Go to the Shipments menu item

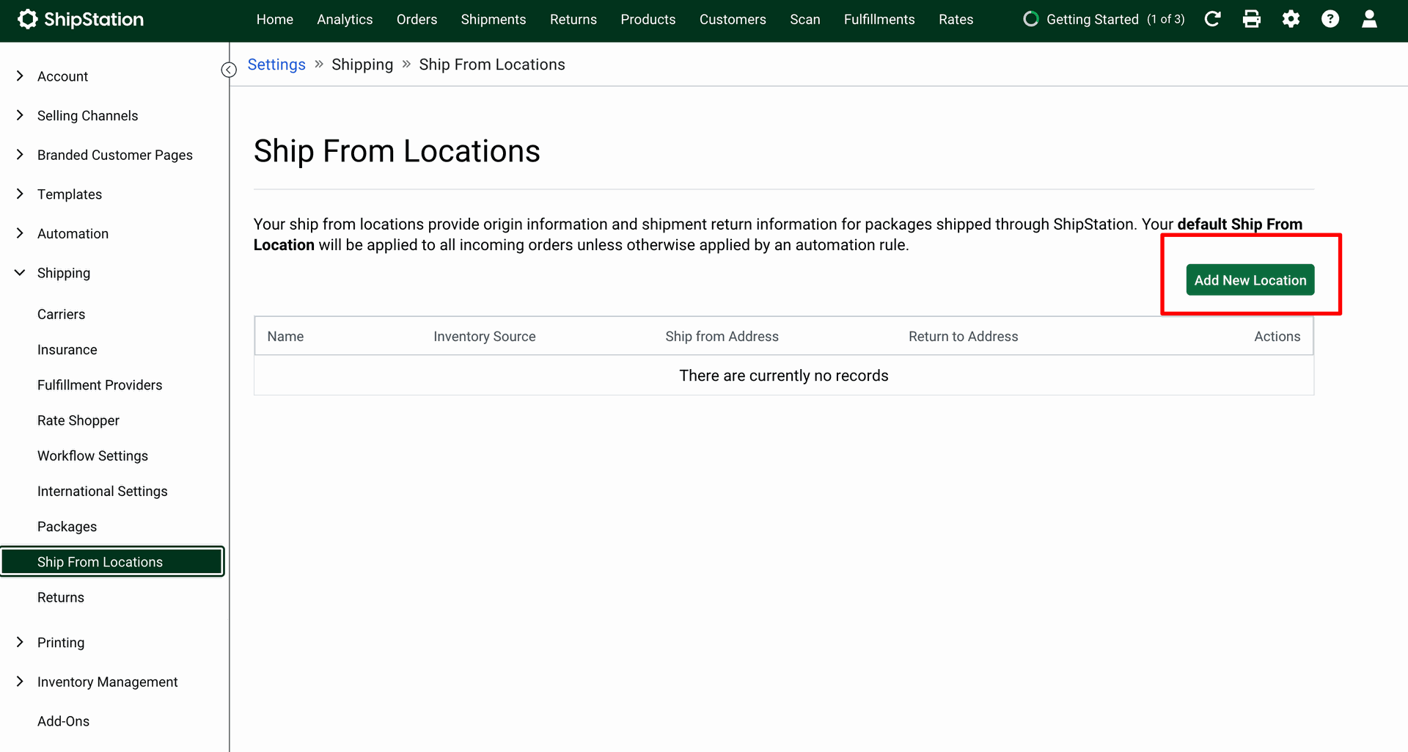[493, 20]
